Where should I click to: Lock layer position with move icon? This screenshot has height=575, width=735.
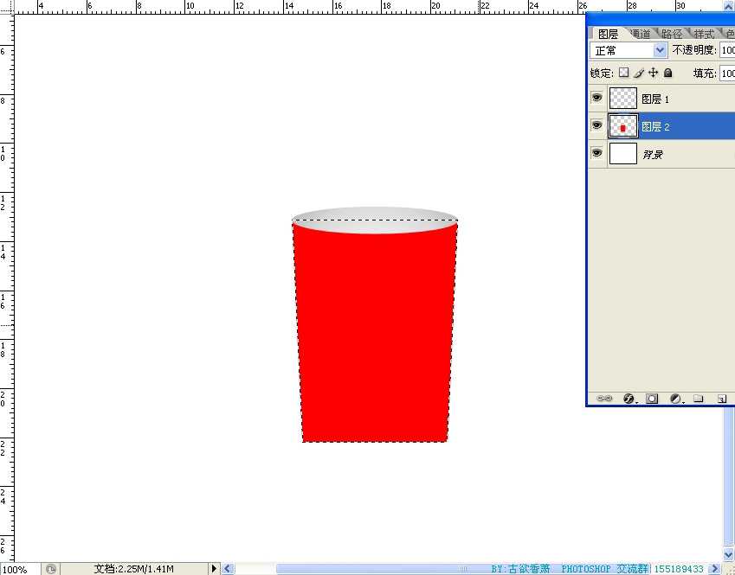654,73
